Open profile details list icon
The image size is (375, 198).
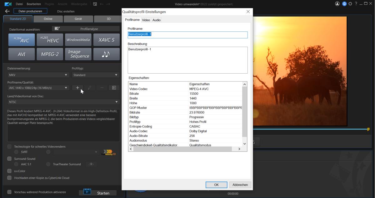(114, 88)
